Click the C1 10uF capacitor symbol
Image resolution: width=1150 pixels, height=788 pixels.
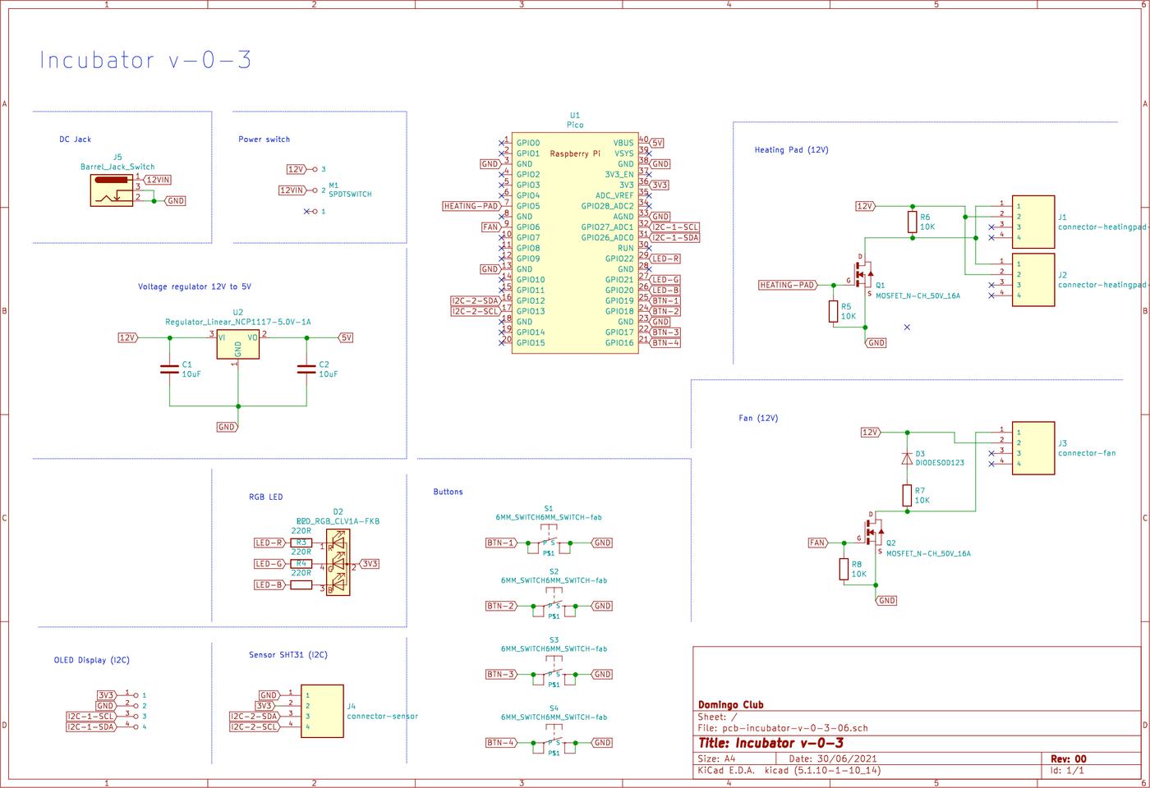[169, 369]
